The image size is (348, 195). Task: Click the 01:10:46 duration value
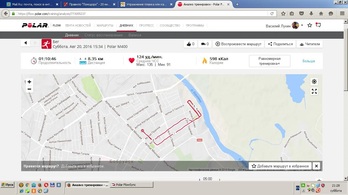pyautogui.click(x=47, y=59)
